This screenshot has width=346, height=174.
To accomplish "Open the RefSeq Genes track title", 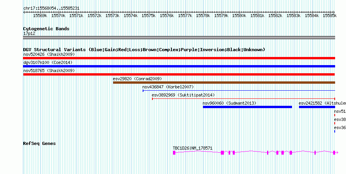I will coord(39,143).
